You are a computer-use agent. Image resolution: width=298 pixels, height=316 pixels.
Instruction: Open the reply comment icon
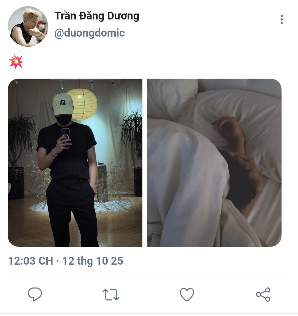pyautogui.click(x=35, y=294)
